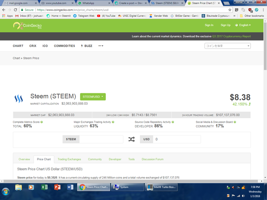Open Chrome menu three dots
Viewport: 267px width, 200px height.
(263, 10)
